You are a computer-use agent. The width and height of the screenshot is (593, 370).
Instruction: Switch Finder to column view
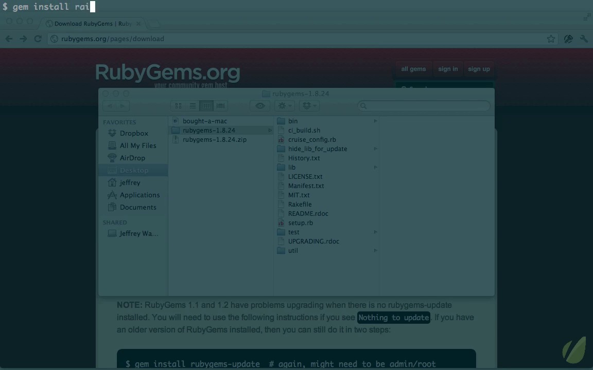tap(206, 106)
